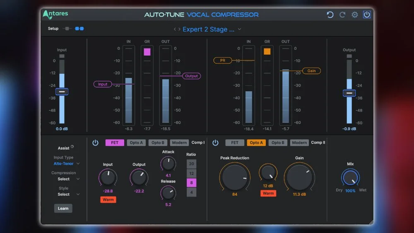Click the Attack knob

(168, 164)
